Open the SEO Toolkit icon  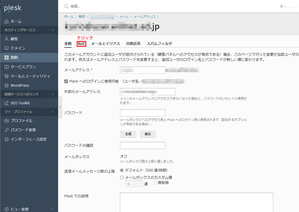point(6,103)
